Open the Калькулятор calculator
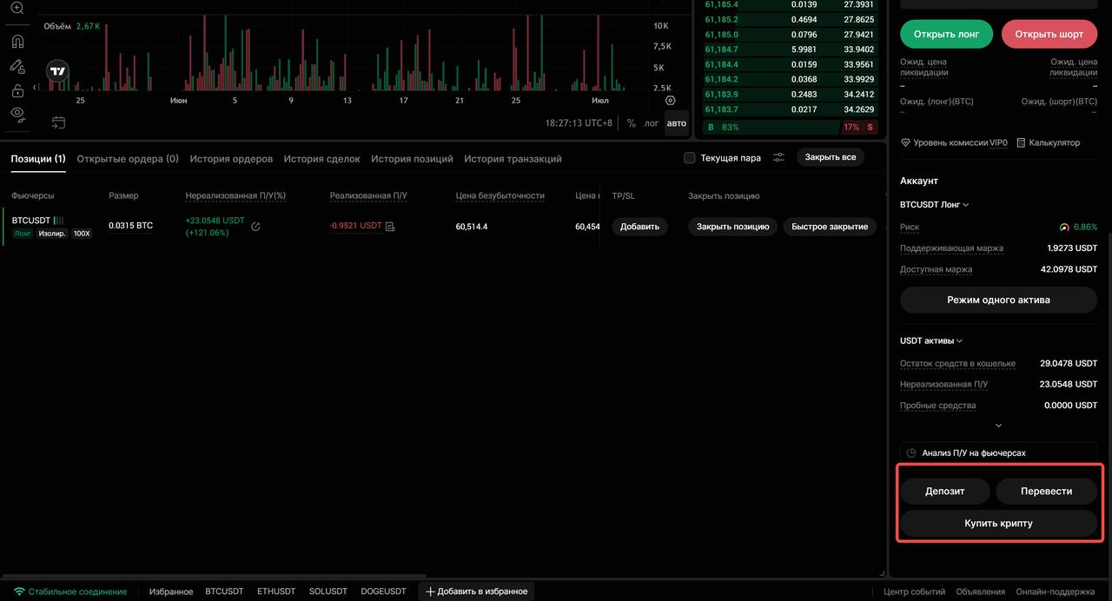This screenshot has height=601, width=1112. [1049, 142]
